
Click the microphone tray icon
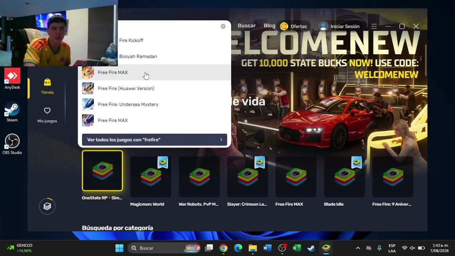380,248
